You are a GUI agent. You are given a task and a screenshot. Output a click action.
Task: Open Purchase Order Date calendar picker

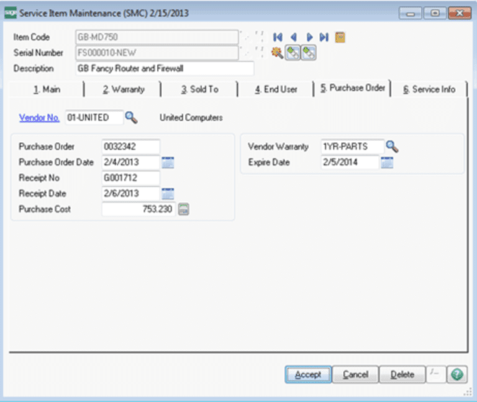tap(168, 163)
